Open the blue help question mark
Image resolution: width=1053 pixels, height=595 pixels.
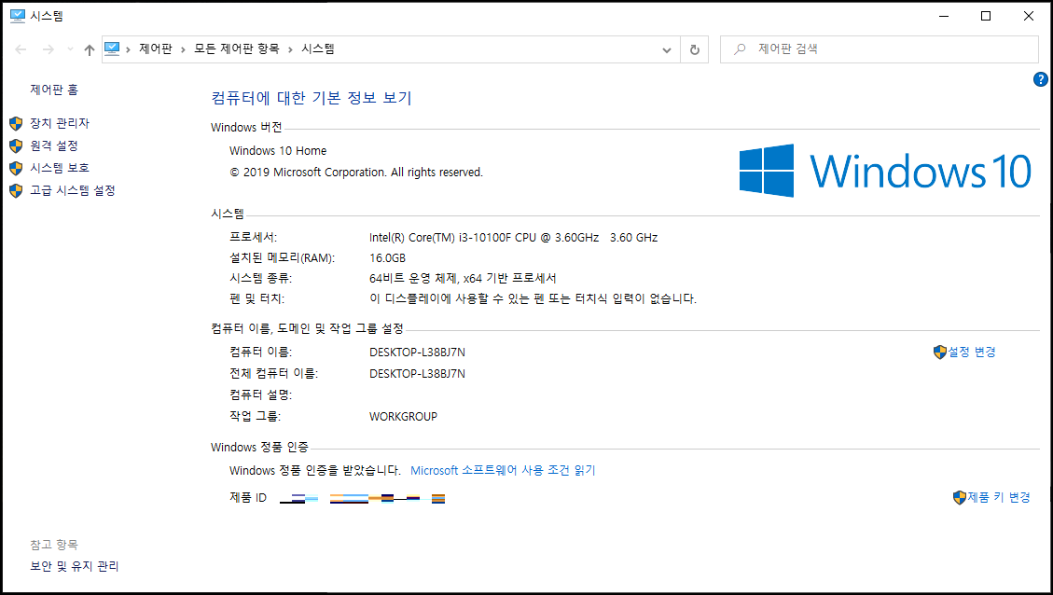(1040, 79)
